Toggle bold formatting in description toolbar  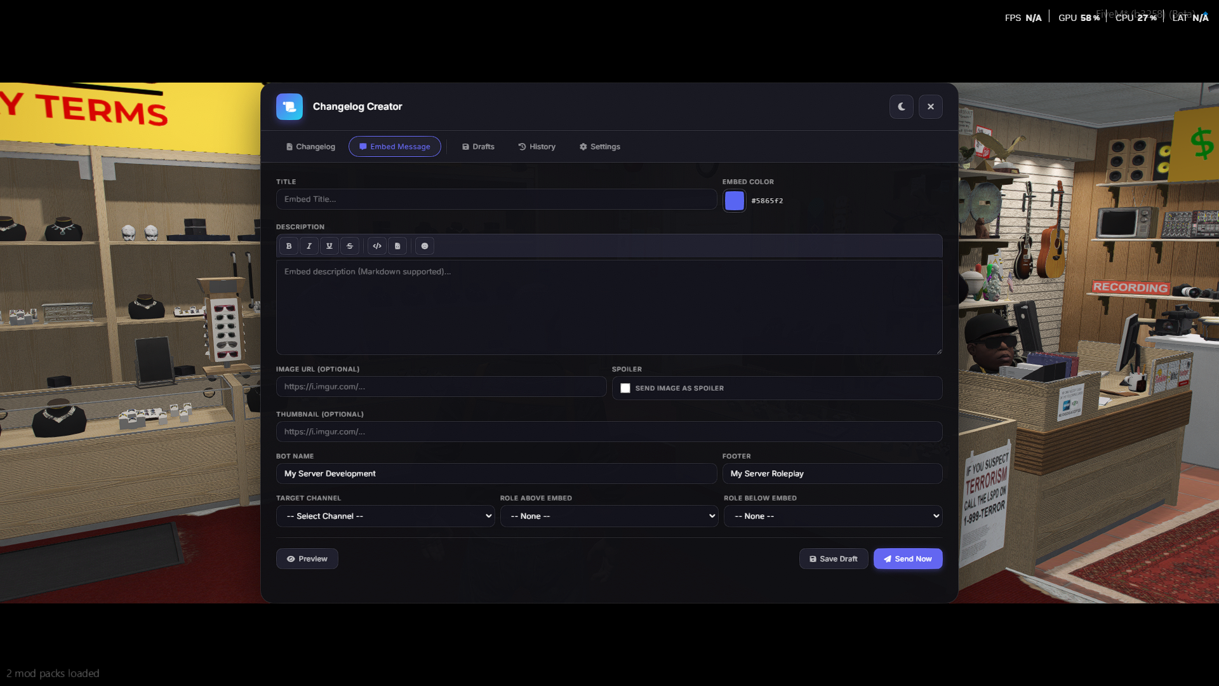click(x=289, y=246)
